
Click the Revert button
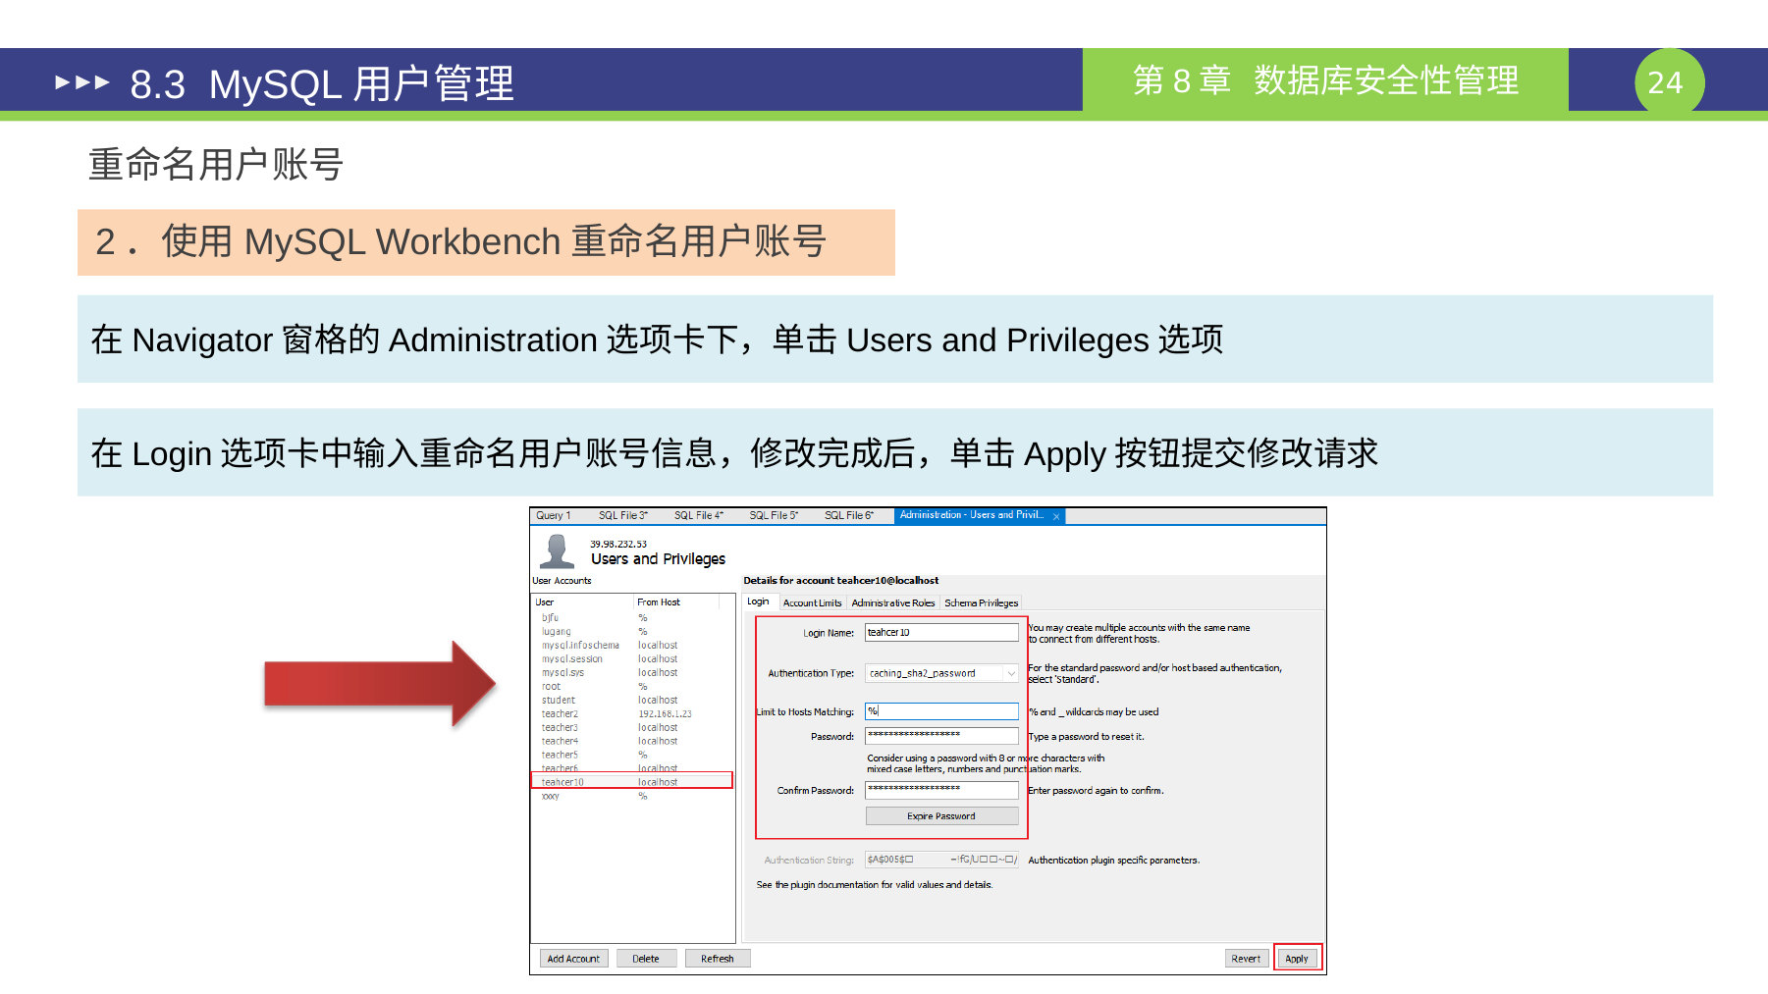click(x=1247, y=959)
